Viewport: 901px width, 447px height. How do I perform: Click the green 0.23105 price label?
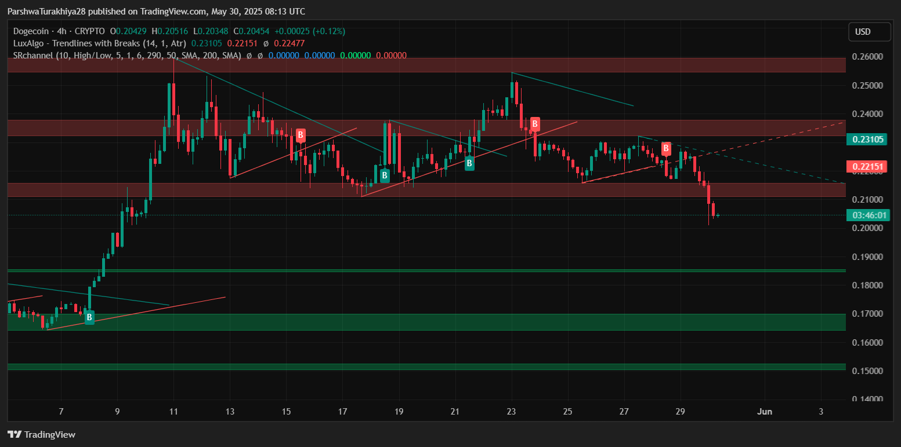868,140
